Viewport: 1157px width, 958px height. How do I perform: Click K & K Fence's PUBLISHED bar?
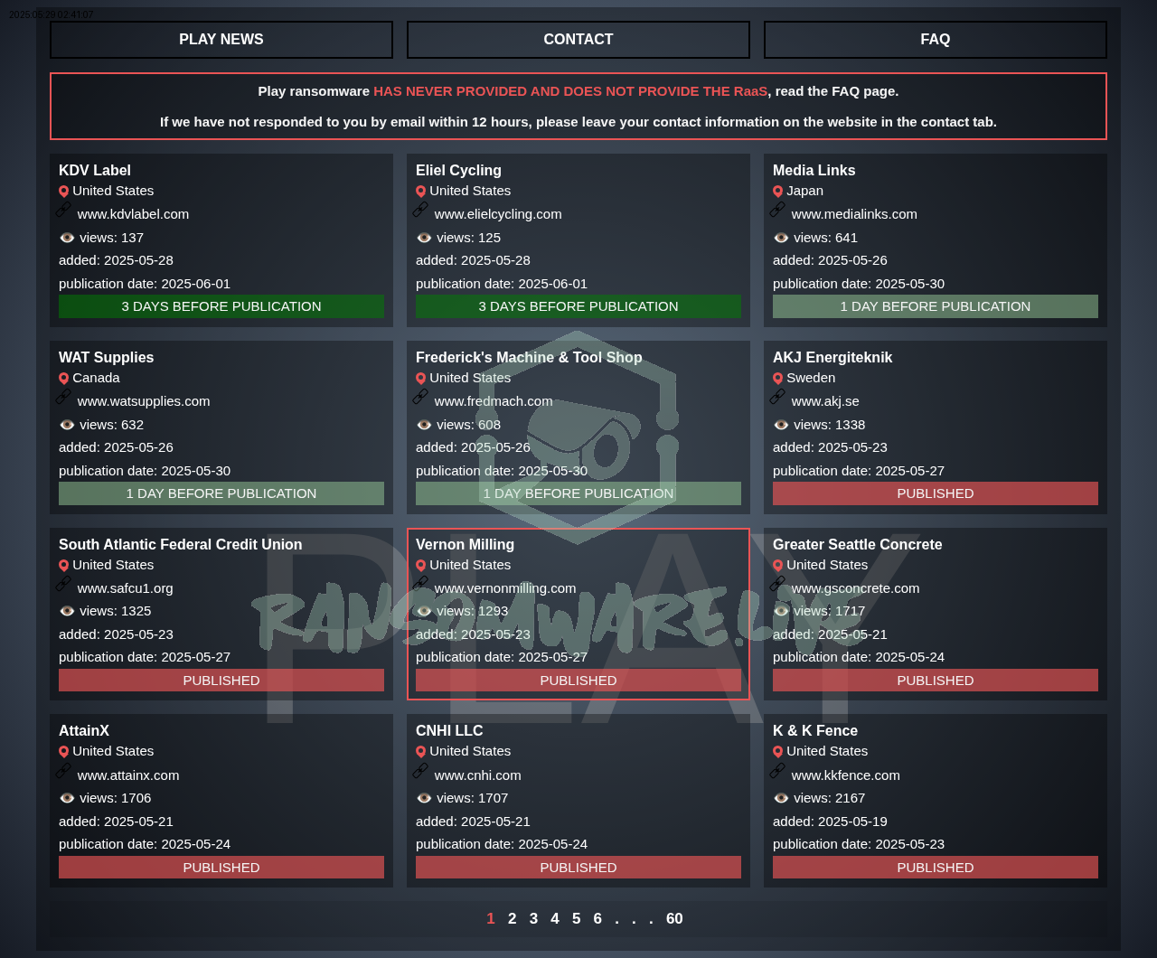coord(936,868)
